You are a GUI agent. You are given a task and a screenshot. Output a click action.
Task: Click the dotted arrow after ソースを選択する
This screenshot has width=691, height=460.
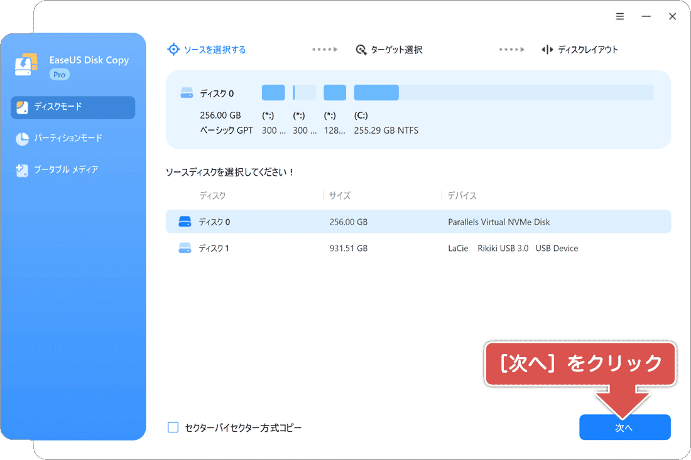click(x=324, y=49)
